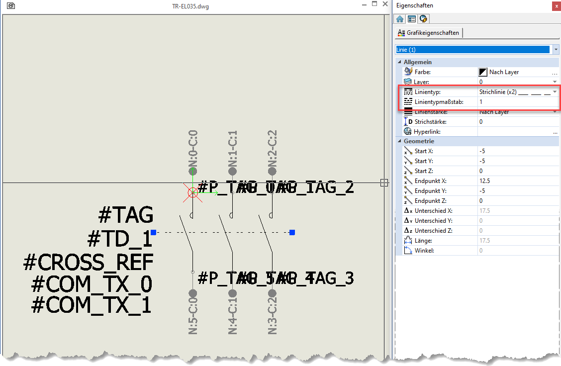
Task: Click the Nach Layer color swatch
Action: pos(482,72)
